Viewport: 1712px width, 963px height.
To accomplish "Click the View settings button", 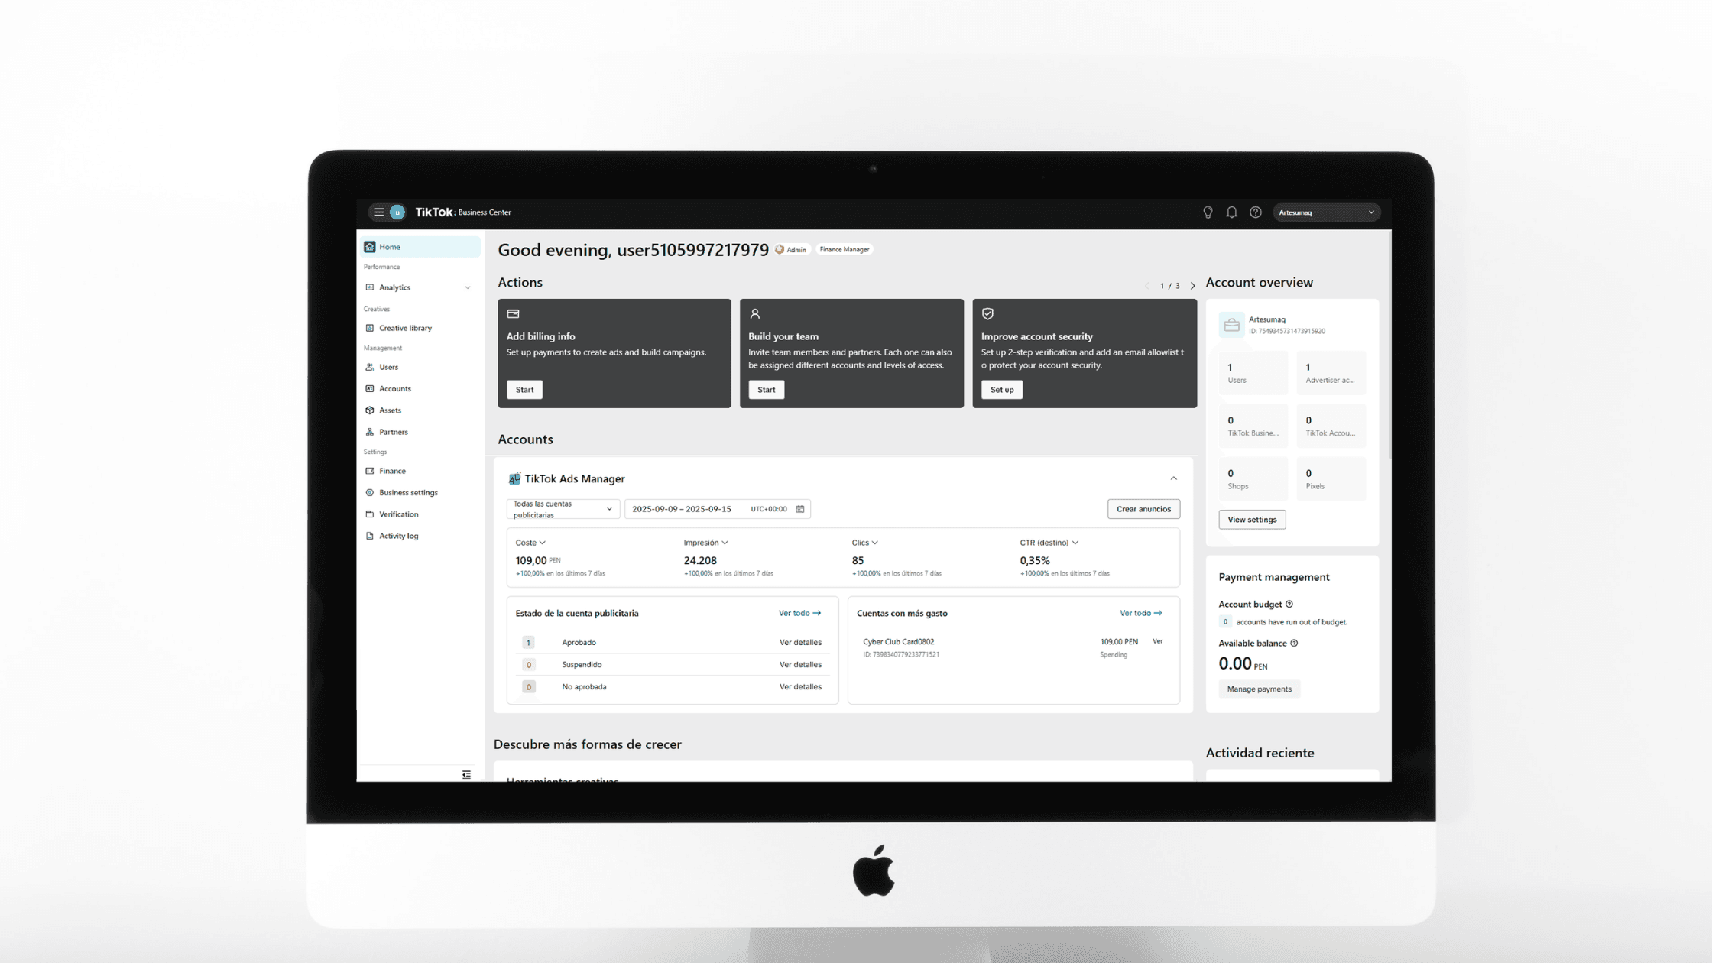I will click(1252, 520).
